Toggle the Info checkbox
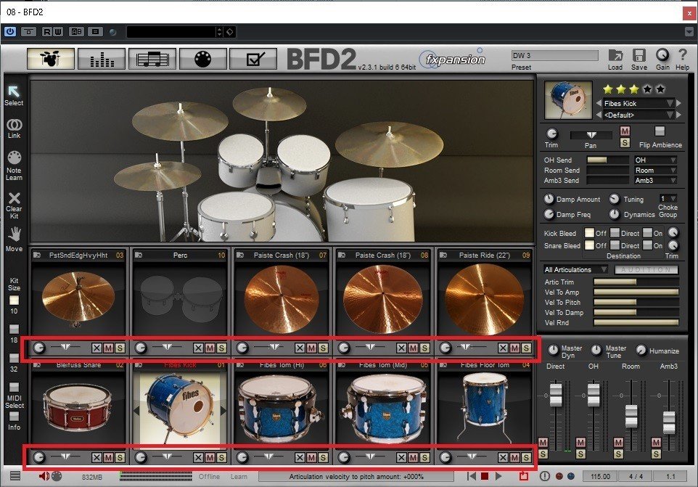The width and height of the screenshot is (698, 487). 15,416
